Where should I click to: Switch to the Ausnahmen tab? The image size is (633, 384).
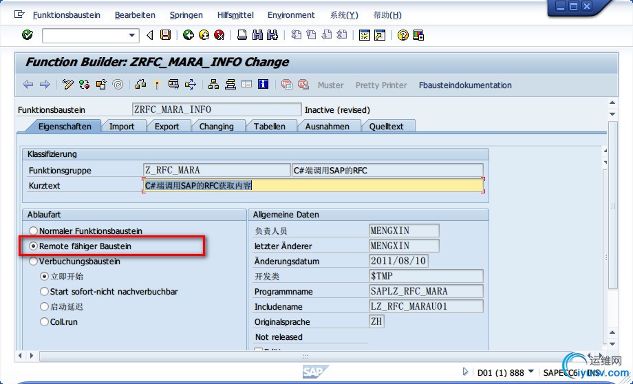point(327,127)
